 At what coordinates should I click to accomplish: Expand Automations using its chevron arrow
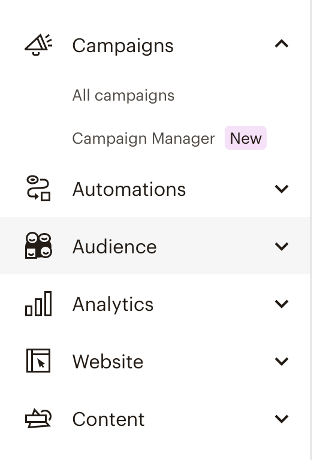point(282,189)
